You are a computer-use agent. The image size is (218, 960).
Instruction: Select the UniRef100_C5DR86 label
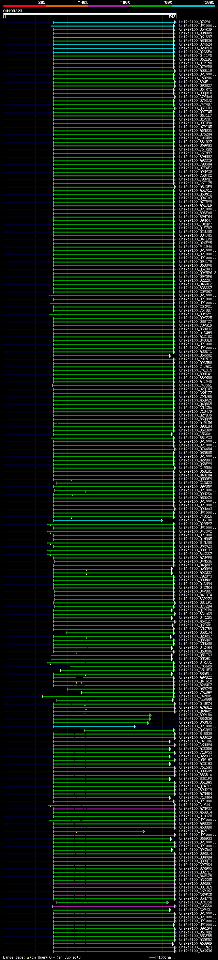[x=196, y=78]
